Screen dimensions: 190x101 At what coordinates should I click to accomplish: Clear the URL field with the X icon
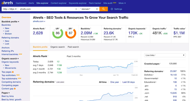tap(76, 9)
